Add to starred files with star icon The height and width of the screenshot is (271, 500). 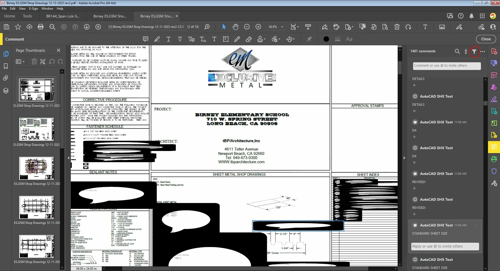point(18,27)
